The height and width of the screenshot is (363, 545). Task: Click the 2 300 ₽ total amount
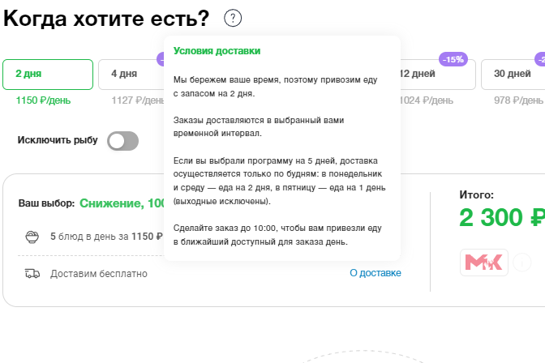tap(502, 218)
